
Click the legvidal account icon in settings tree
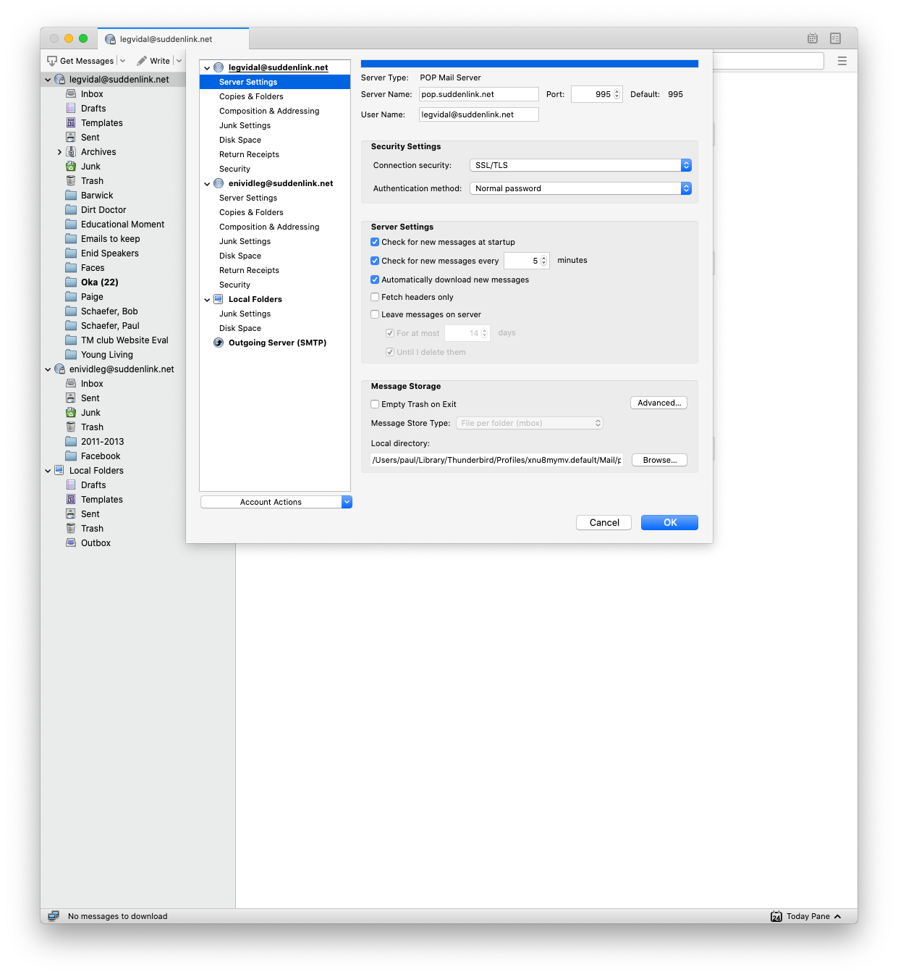pyautogui.click(x=219, y=67)
